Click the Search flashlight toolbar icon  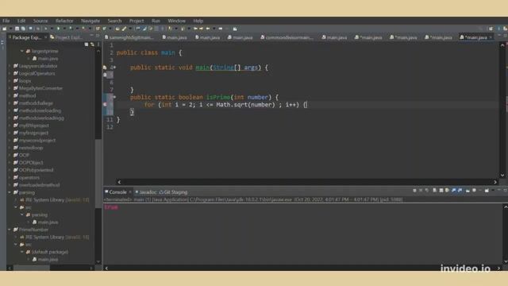point(124,29)
